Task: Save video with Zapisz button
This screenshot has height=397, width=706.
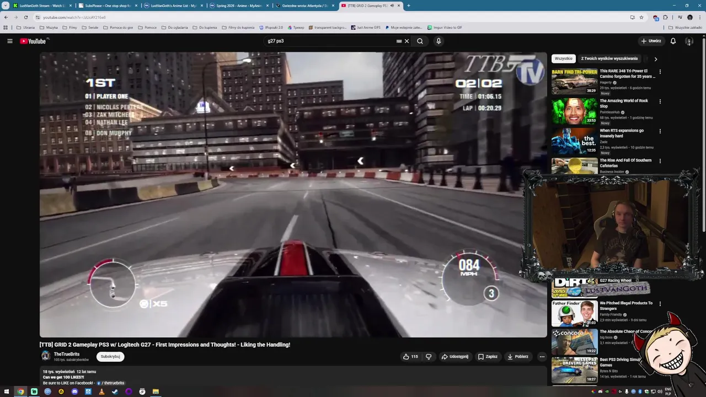Action: 488,357
